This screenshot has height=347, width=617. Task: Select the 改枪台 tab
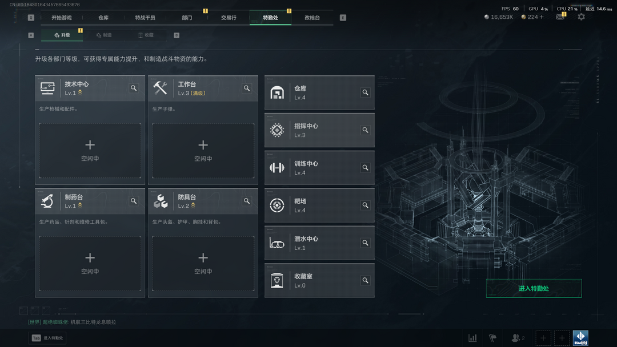click(x=312, y=18)
